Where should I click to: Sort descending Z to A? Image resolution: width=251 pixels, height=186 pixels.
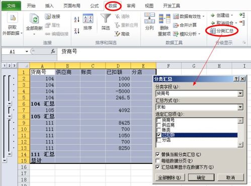[x=76, y=31]
